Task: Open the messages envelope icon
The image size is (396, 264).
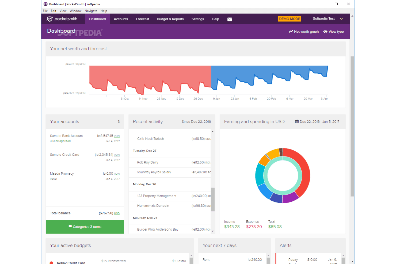Action: (230, 19)
